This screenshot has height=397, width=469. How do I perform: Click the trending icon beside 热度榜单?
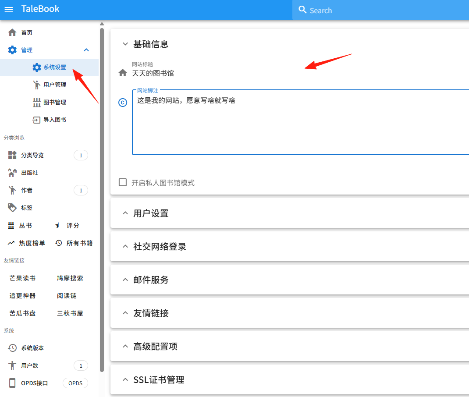[x=11, y=243]
